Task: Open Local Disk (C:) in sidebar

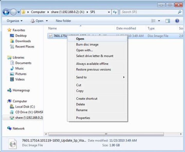Action: pyautogui.click(x=25, y=107)
